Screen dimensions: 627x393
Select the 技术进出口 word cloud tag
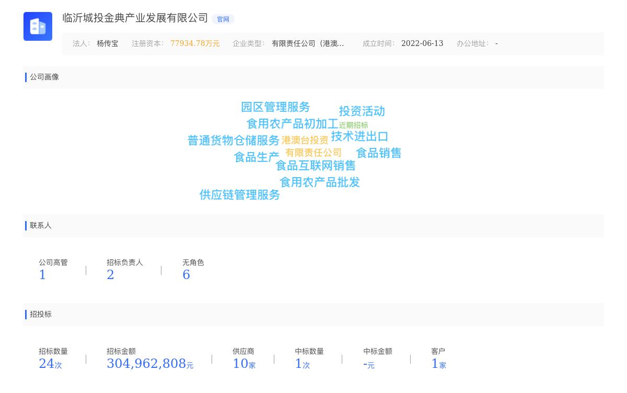359,136
